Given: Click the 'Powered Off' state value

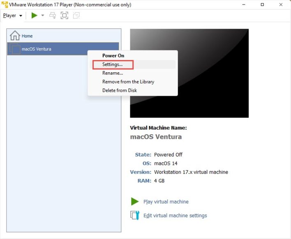Looking at the screenshot, I should pos(169,155).
